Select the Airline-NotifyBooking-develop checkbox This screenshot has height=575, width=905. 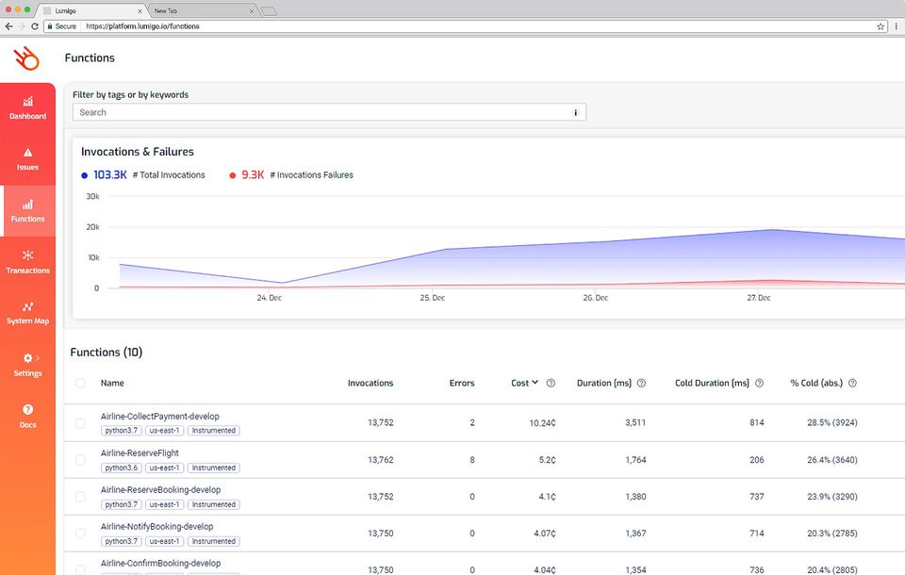pos(80,534)
